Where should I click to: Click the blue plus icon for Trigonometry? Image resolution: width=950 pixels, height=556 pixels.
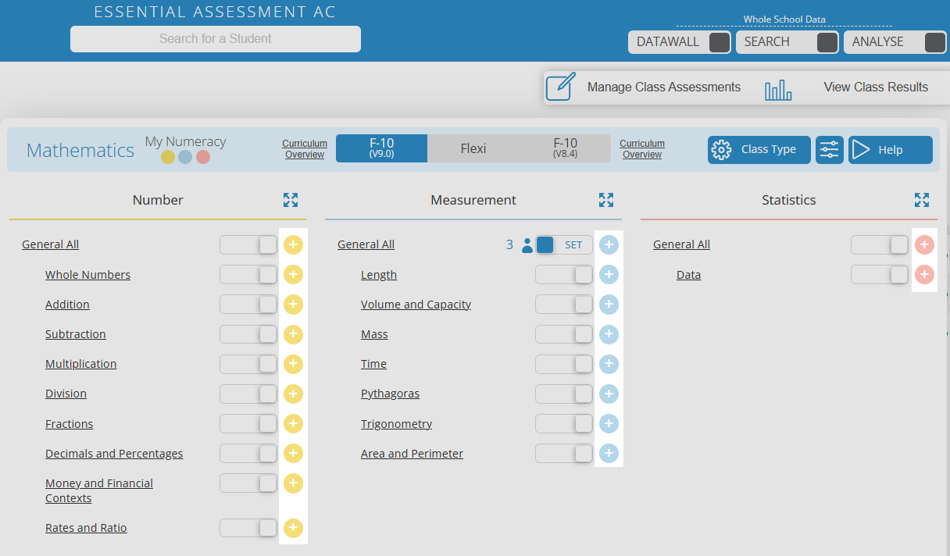tap(609, 423)
